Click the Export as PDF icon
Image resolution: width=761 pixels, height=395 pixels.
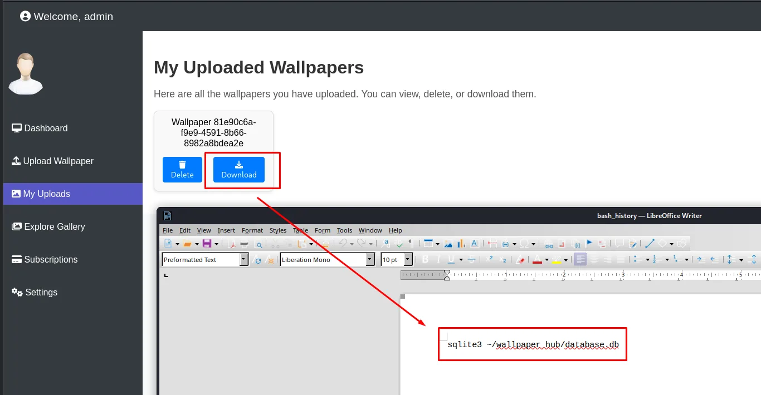tap(231, 244)
